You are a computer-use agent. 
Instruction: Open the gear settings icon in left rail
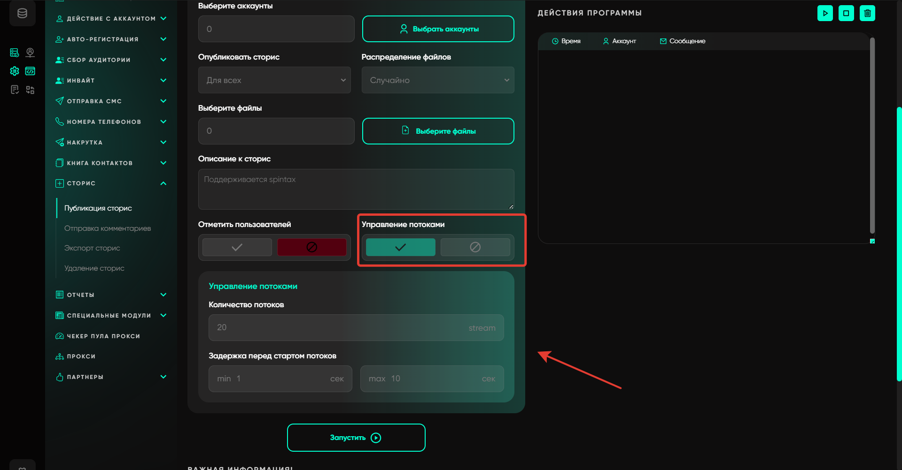[x=15, y=71]
